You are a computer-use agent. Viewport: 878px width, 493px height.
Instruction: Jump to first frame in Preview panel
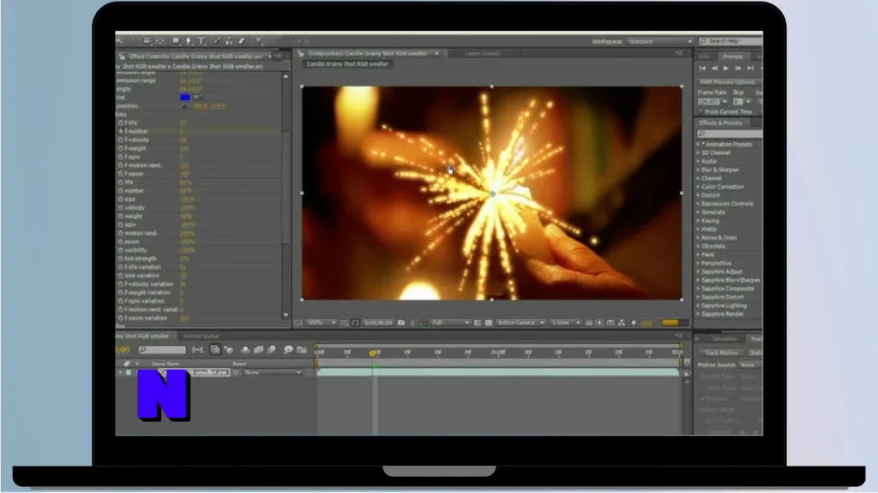pyautogui.click(x=702, y=68)
